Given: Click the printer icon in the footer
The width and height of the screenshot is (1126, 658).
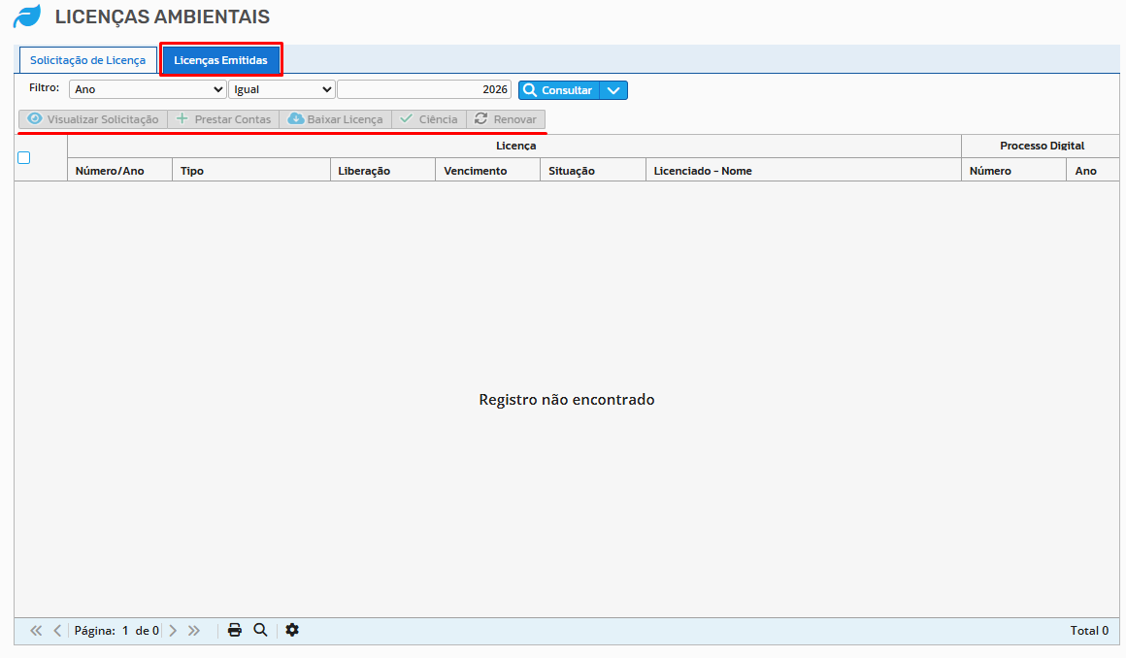Looking at the screenshot, I should click(x=235, y=630).
